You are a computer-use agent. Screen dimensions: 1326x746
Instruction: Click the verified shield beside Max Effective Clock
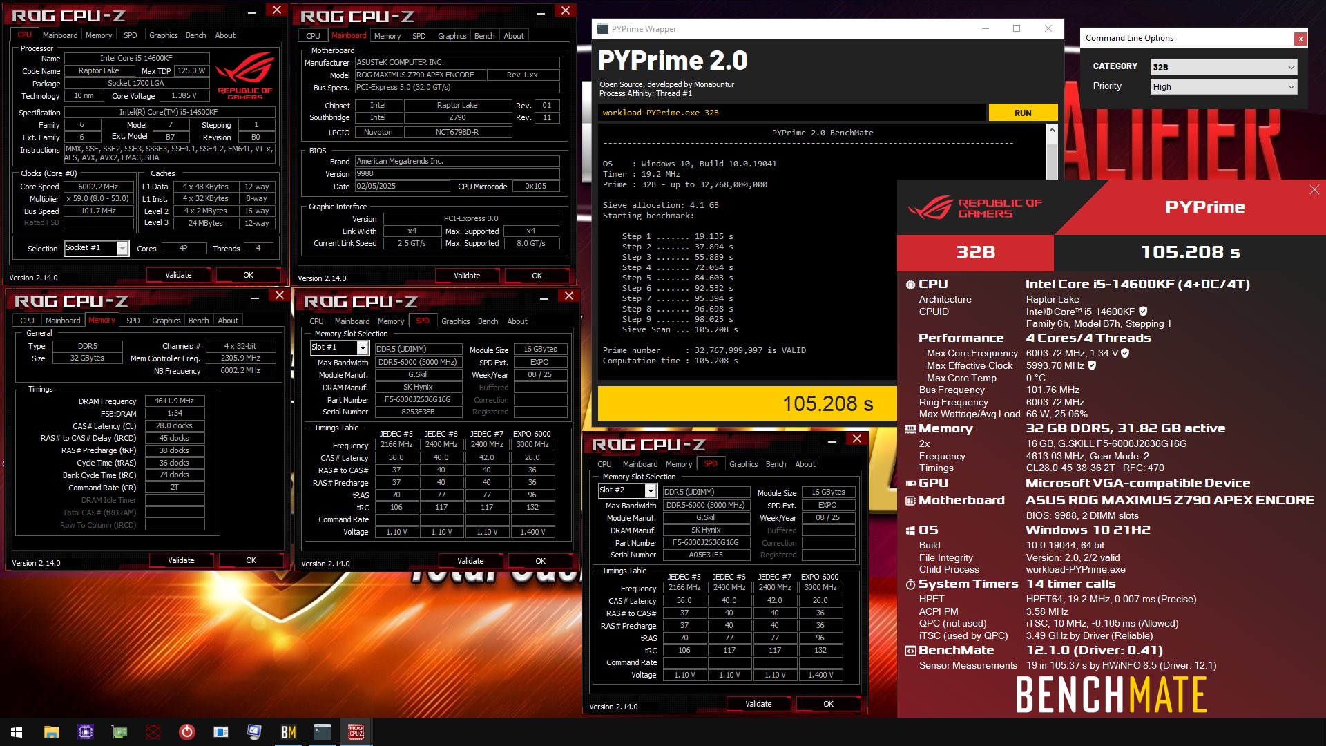1092,365
